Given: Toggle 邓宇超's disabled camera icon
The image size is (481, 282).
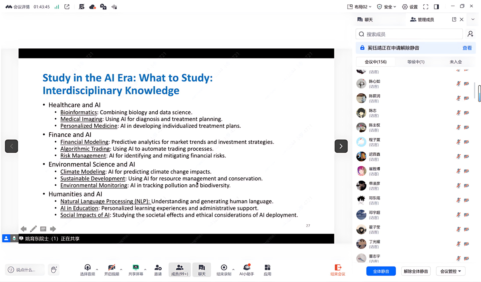Looking at the screenshot, I should pos(466,215).
